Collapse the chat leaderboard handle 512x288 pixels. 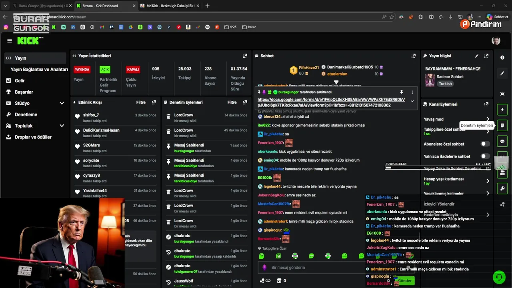coord(336,82)
